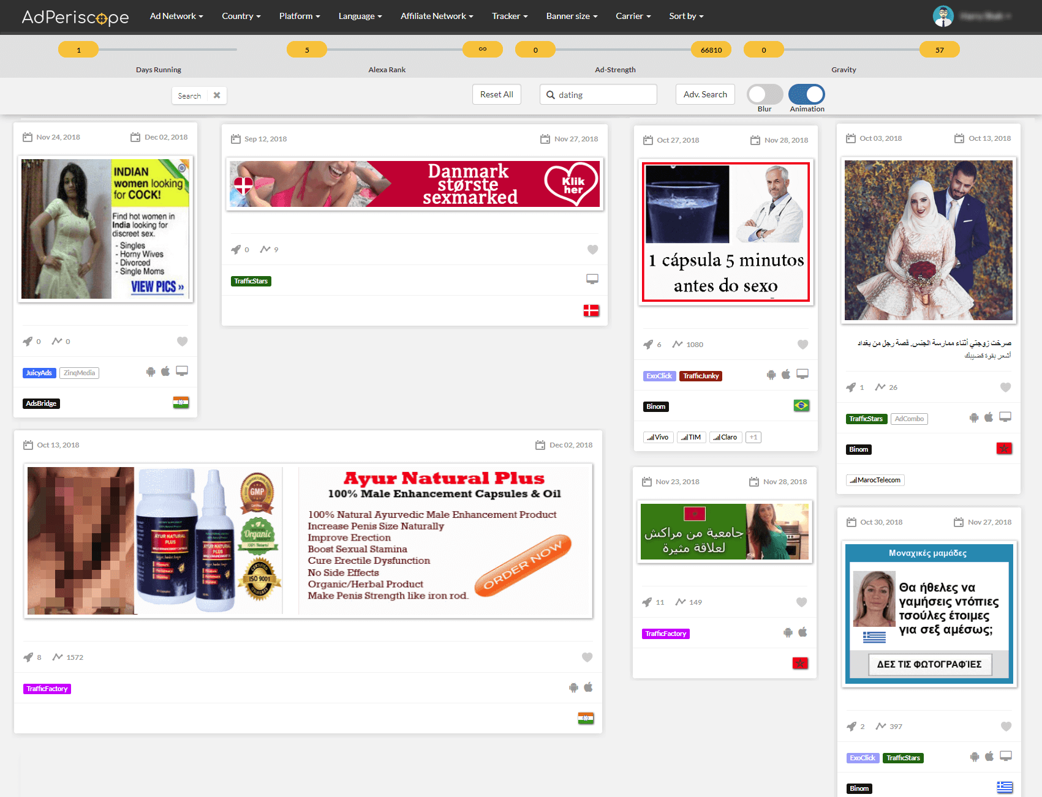Clear the search with the X icon

tap(217, 95)
